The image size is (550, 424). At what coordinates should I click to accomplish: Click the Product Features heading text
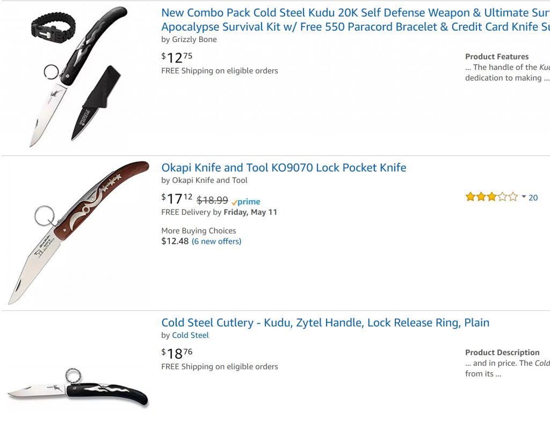point(497,56)
